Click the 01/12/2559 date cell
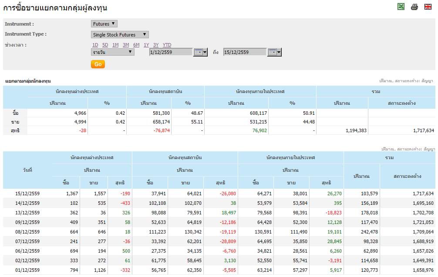Image resolution: width=438 pixels, height=277 pixels. coord(27,270)
